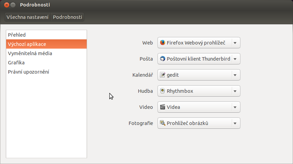The image size is (293, 164).
Task: Click the Pošta label
Action: pyautogui.click(x=146, y=59)
